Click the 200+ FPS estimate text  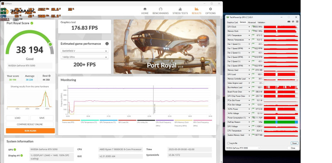pos(85,65)
